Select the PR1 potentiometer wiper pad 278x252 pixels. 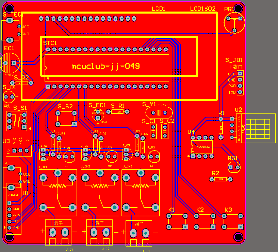click(x=234, y=31)
